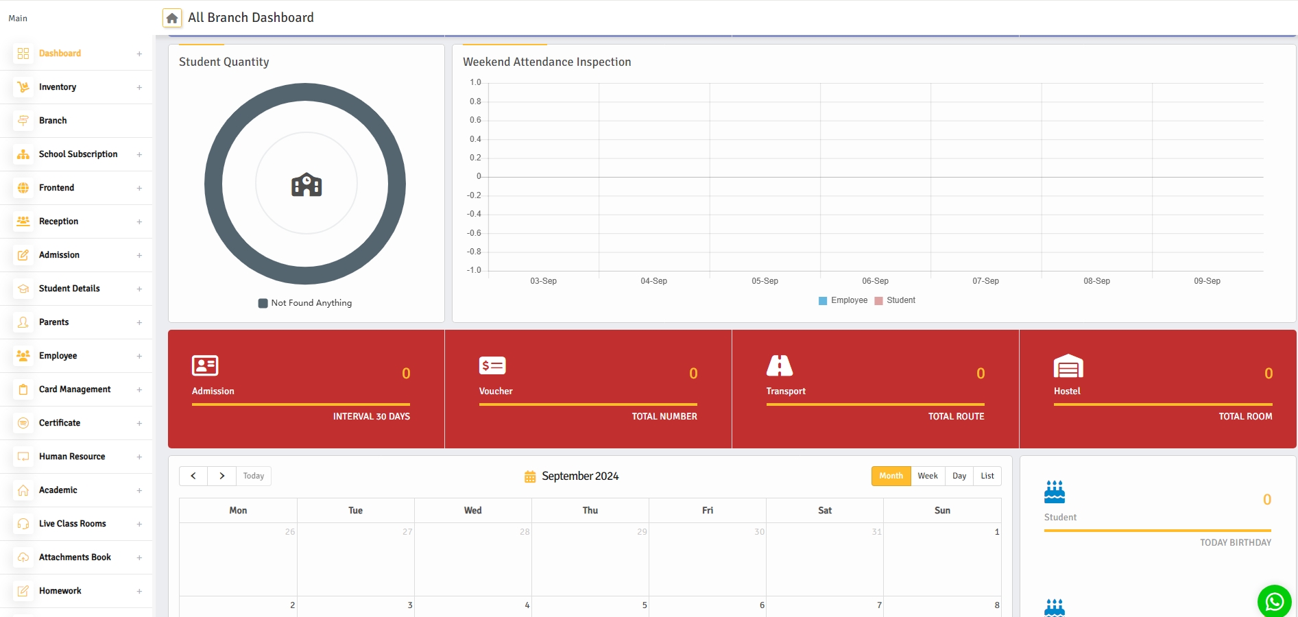The image size is (1298, 617).
Task: Click the calendar icon beside September 2024
Action: click(529, 476)
